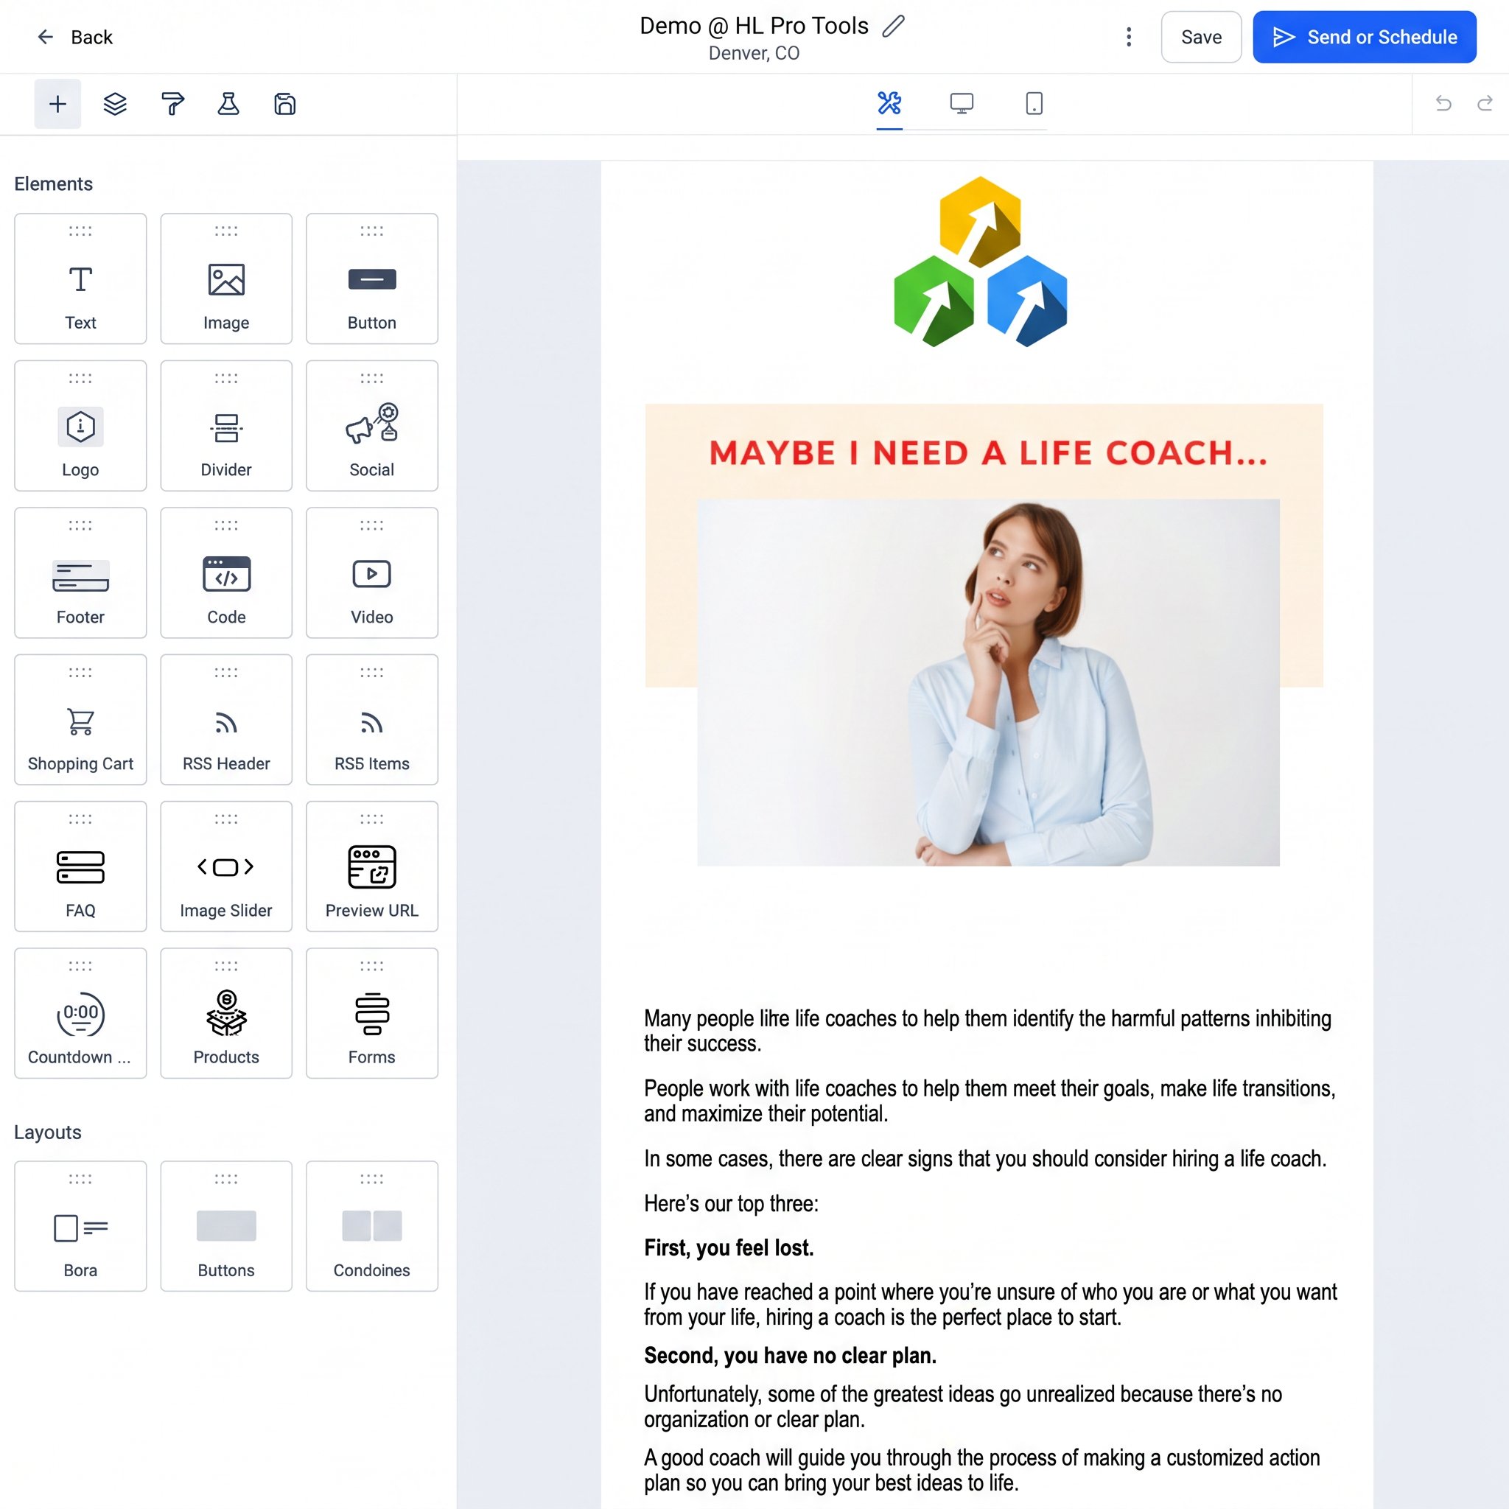The height and width of the screenshot is (1509, 1509).
Task: Click Send or Schedule
Action: pos(1364,37)
